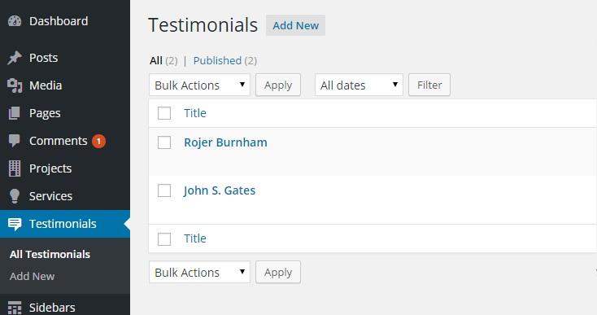Choose Add New in the Testimonials submenu
The width and height of the screenshot is (597, 315).
click(32, 276)
